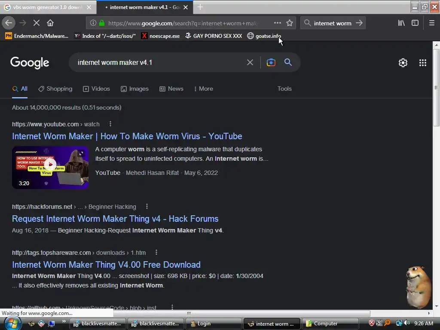Viewport: 440px width, 330px height.
Task: Open the internet worm taskbar window
Action: click(272, 324)
